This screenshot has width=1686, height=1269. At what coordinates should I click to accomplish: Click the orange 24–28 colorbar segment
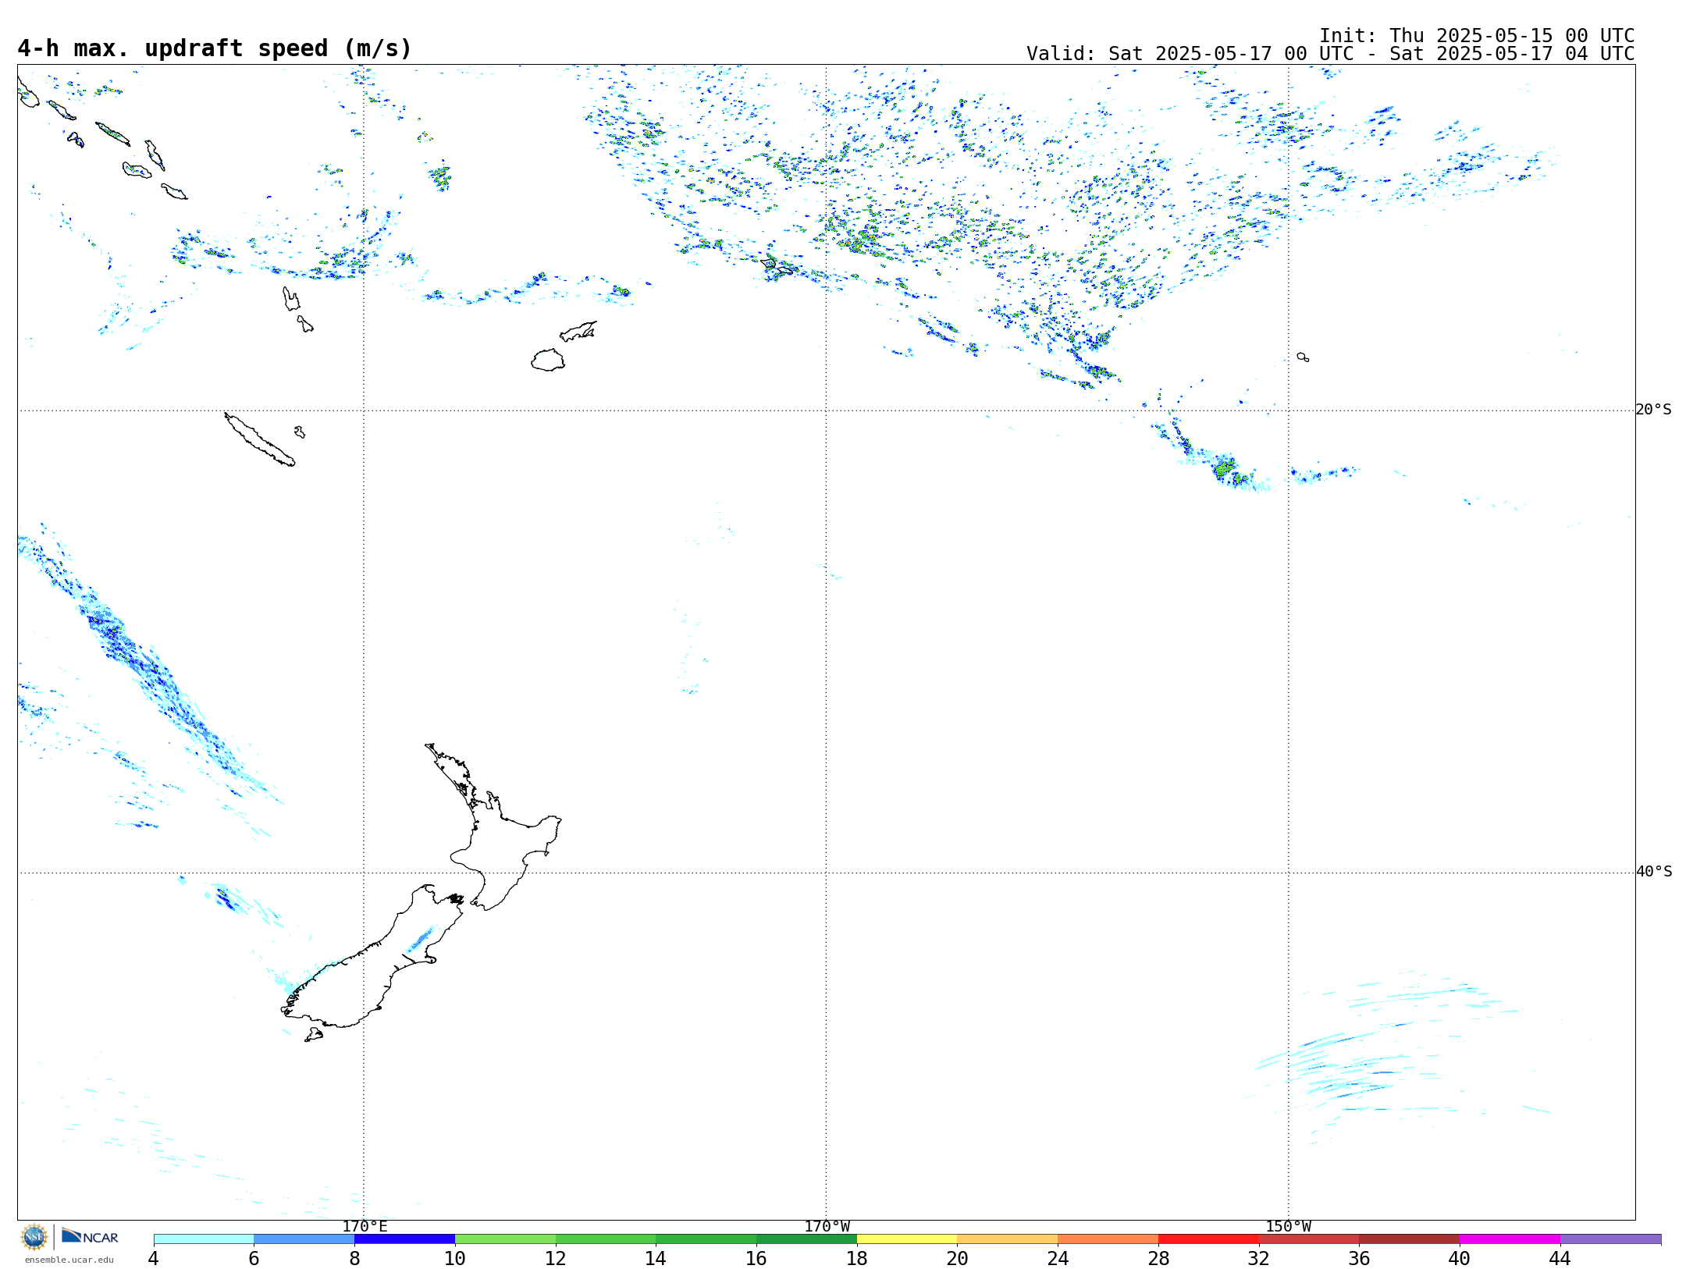pyautogui.click(x=1108, y=1239)
